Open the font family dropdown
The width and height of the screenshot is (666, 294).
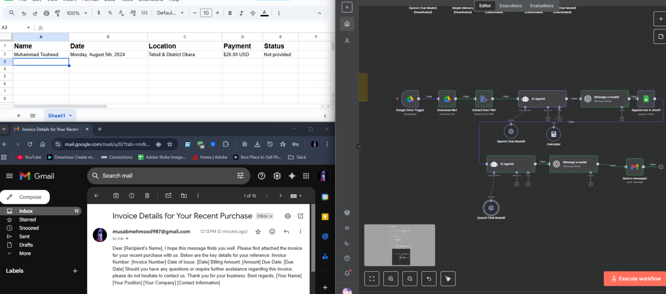170,13
